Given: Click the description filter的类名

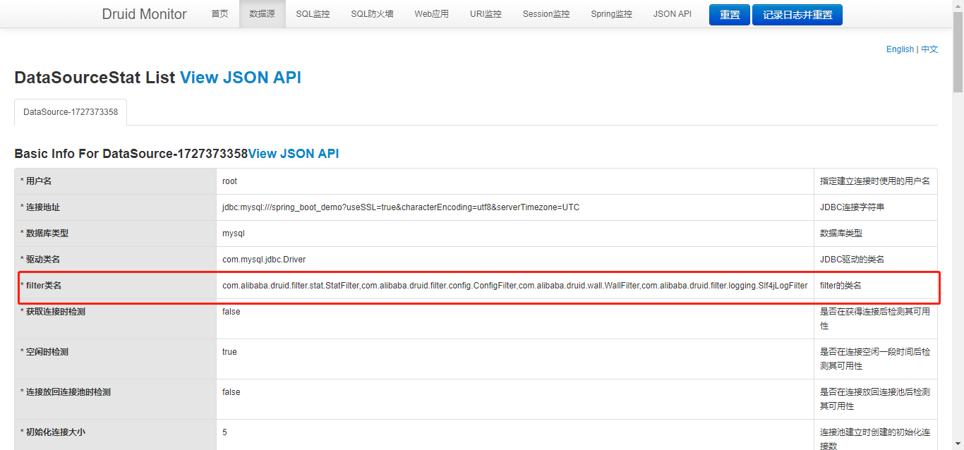Looking at the screenshot, I should (841, 286).
